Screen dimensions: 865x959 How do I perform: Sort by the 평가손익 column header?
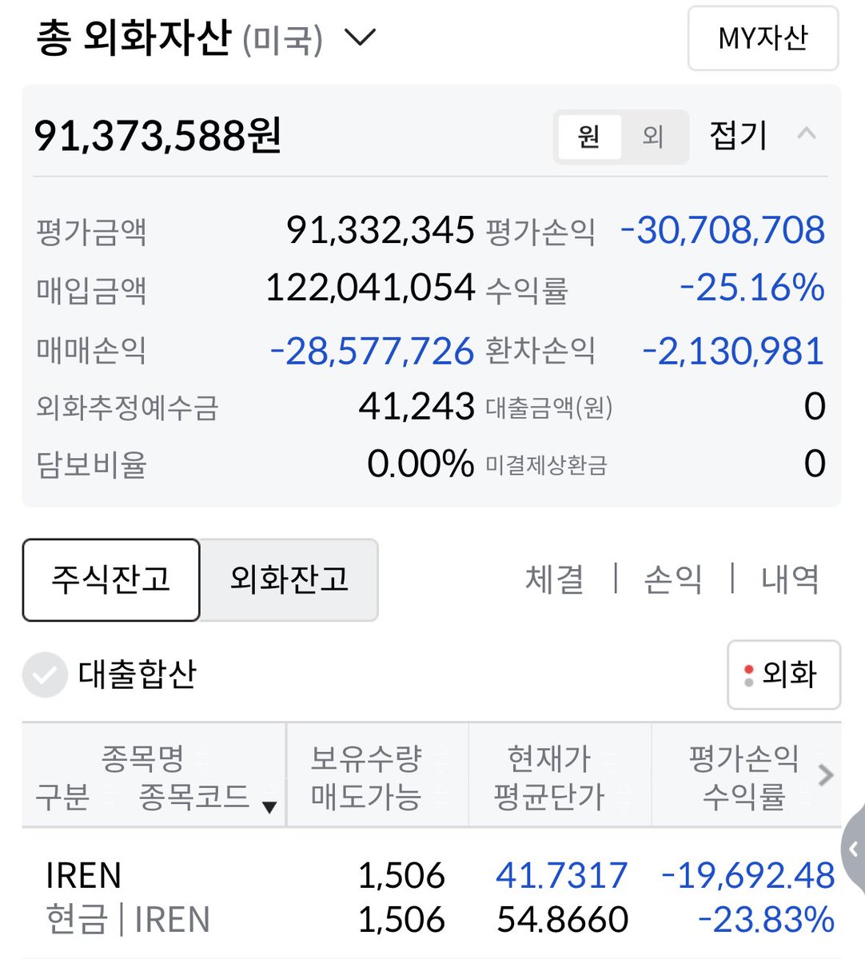[x=744, y=757]
